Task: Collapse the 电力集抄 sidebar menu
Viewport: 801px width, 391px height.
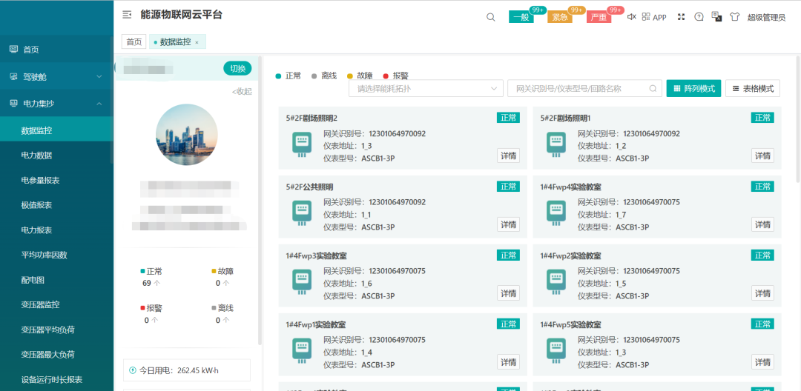Action: [x=56, y=104]
